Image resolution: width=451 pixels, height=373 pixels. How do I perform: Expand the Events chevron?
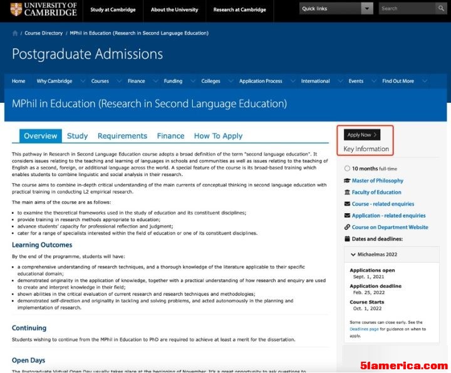[374, 81]
